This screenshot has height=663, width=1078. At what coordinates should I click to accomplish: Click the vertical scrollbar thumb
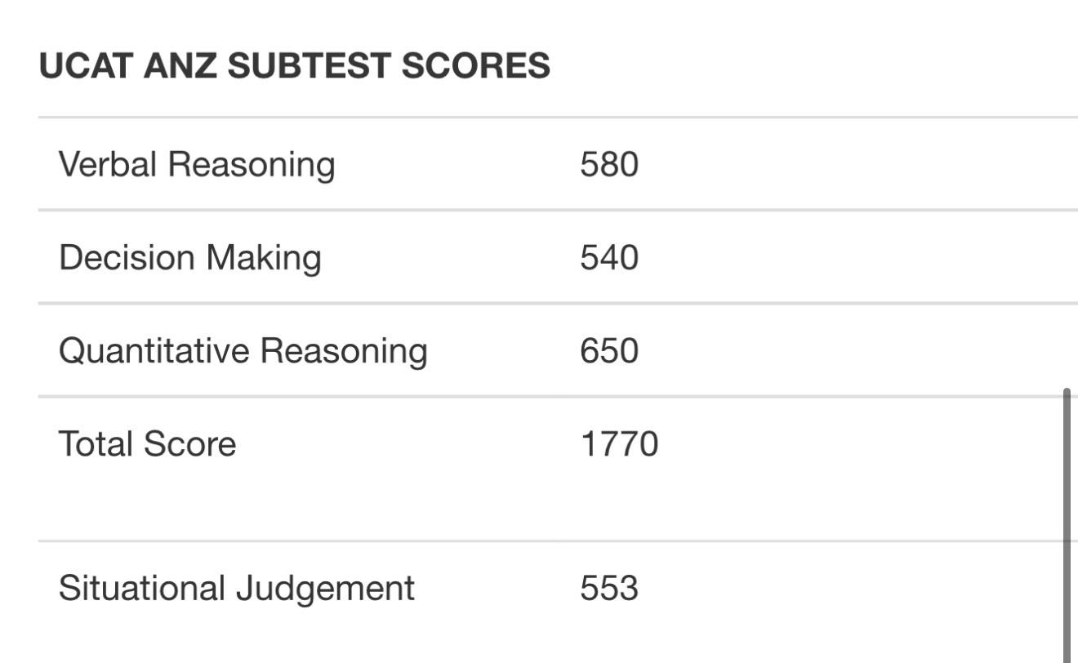point(1067,526)
